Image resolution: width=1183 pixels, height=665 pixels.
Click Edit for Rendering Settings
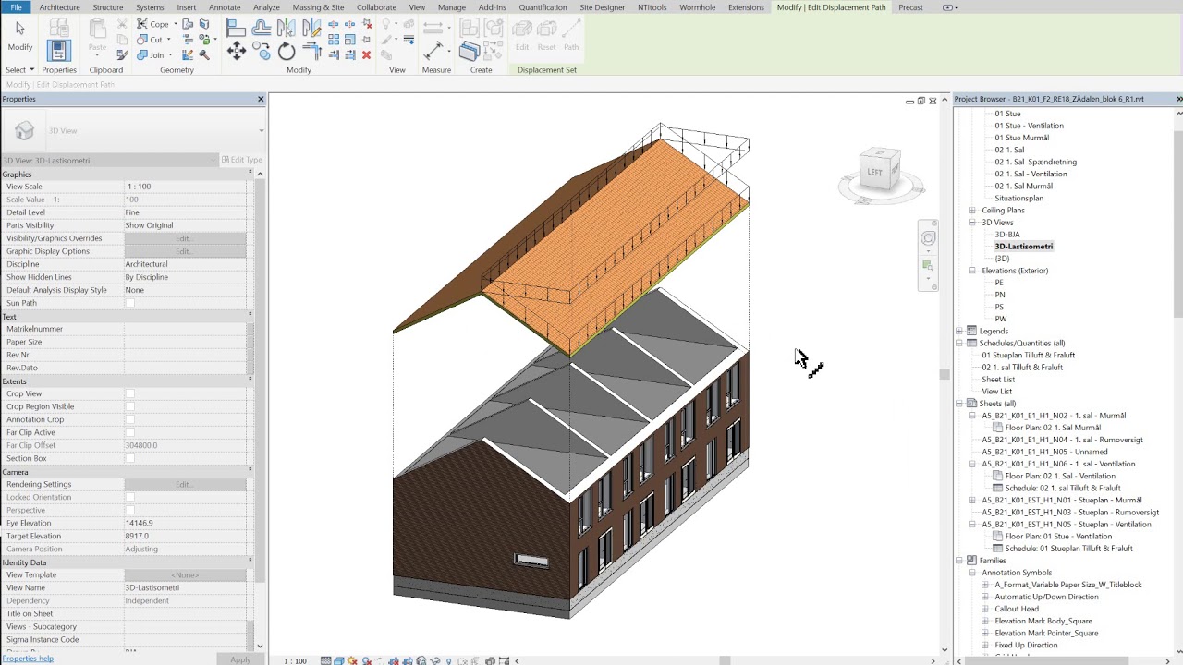coord(185,484)
